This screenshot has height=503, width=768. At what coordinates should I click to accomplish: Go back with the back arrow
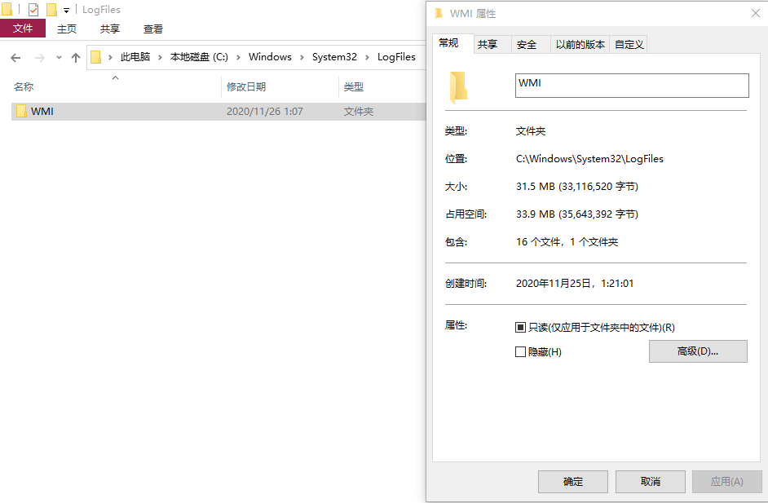(15, 58)
